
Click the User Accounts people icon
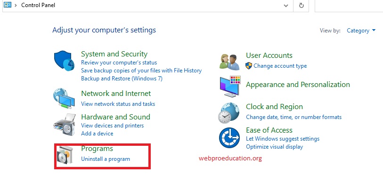pyautogui.click(x=229, y=60)
